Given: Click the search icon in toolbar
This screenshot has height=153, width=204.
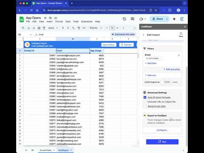Looking at the screenshot, I should [23, 28].
